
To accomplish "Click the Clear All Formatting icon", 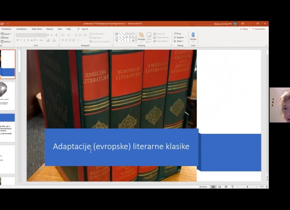I will click(x=57, y=35).
